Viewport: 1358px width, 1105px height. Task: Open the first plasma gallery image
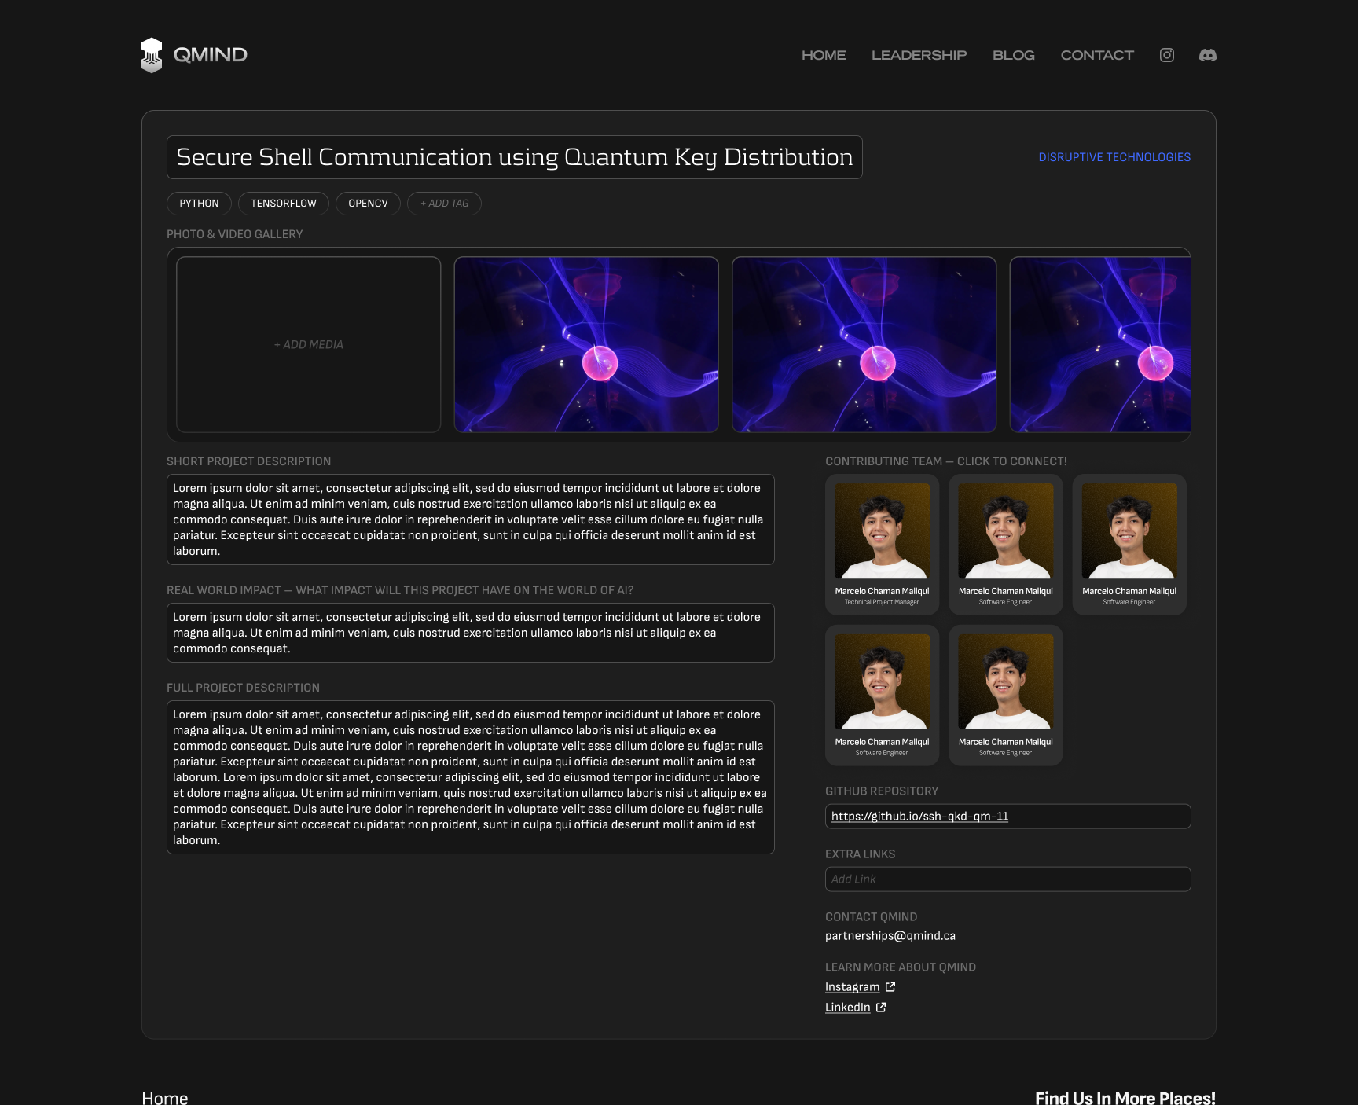(586, 345)
